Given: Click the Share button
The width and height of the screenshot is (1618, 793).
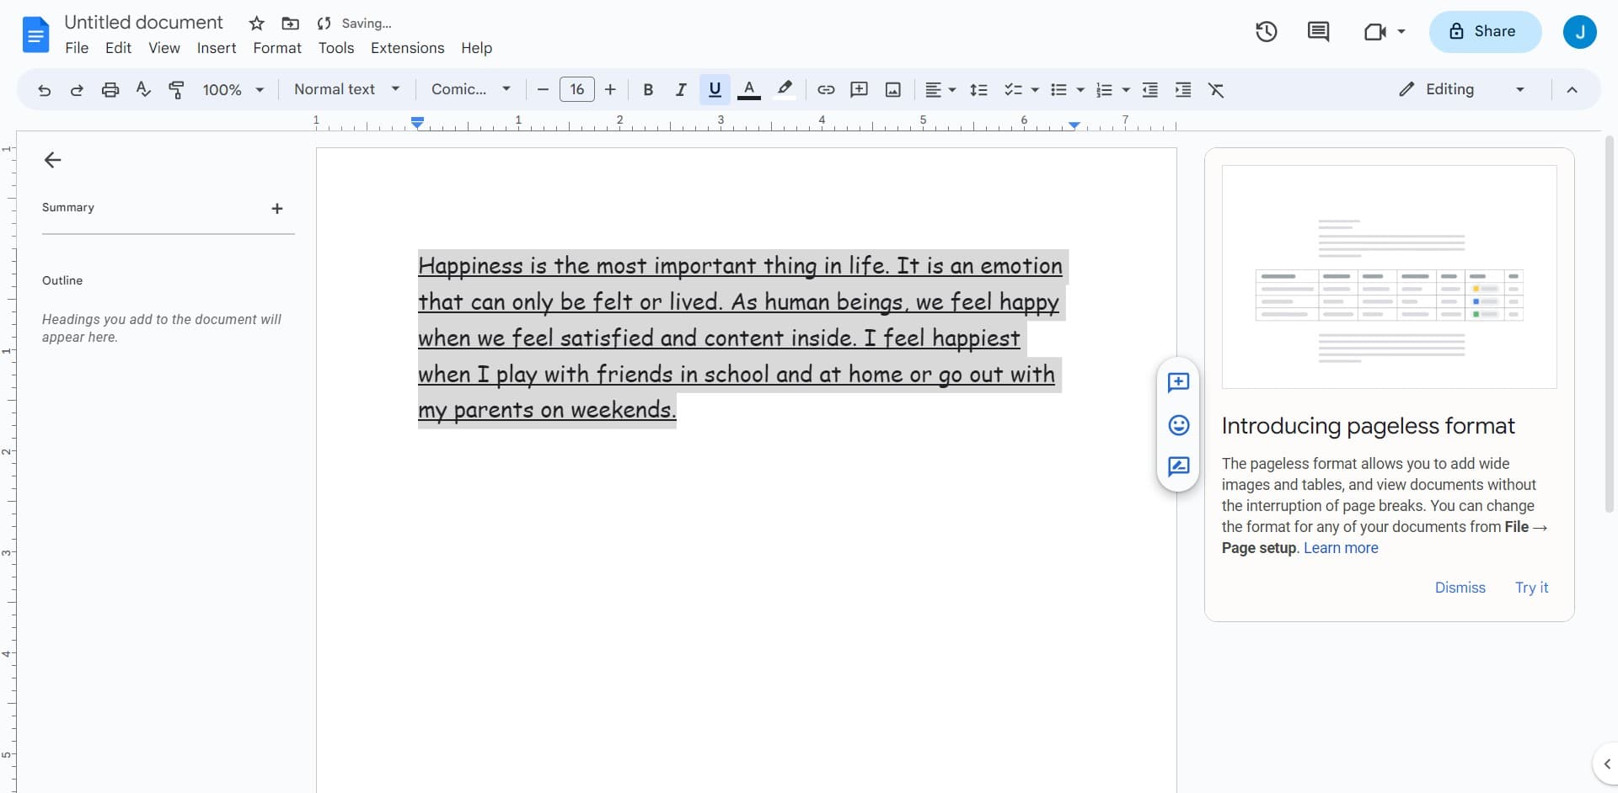Looking at the screenshot, I should 1484,32.
